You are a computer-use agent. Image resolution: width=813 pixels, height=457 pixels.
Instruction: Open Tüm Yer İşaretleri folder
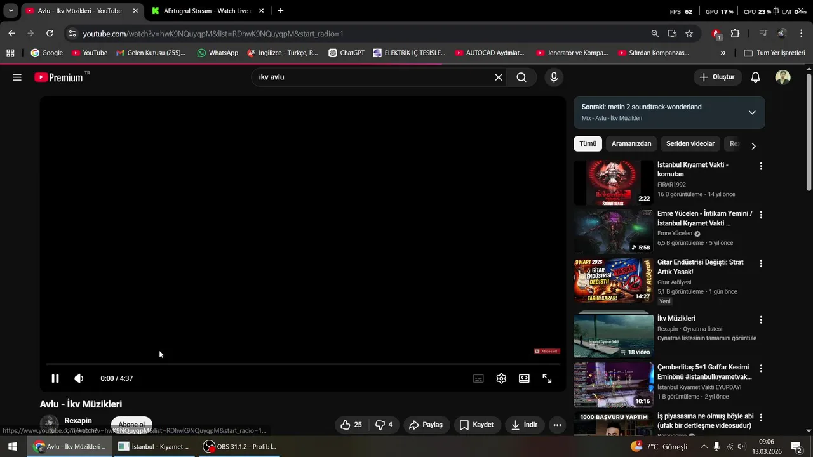pyautogui.click(x=774, y=53)
